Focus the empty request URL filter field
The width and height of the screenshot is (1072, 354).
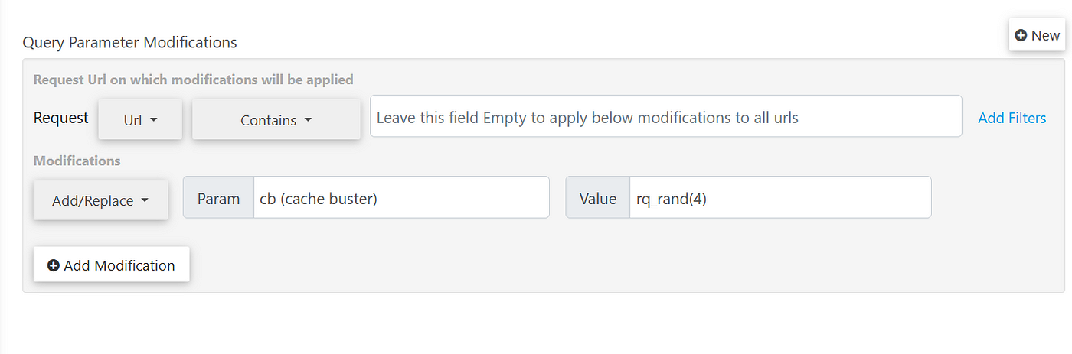point(665,116)
